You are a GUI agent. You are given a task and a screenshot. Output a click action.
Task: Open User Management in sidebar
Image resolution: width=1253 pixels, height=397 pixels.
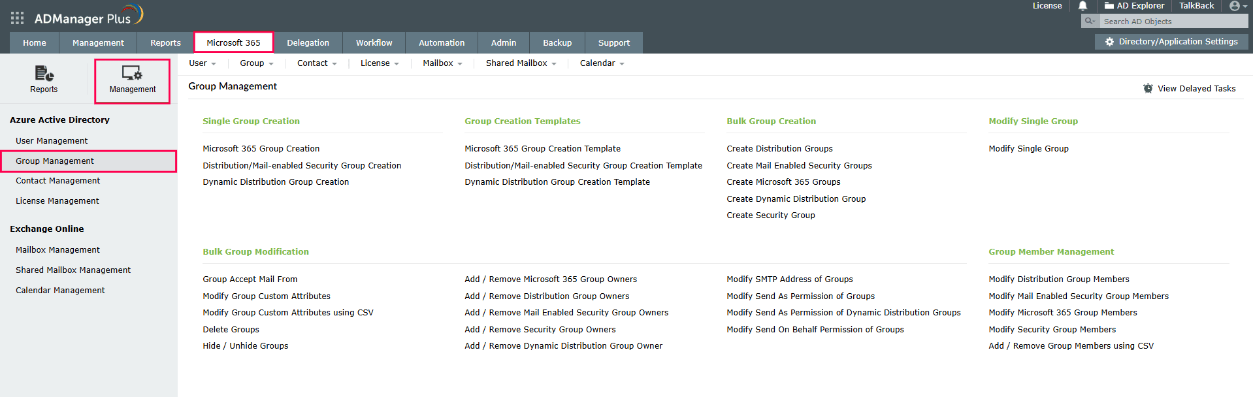click(x=52, y=141)
